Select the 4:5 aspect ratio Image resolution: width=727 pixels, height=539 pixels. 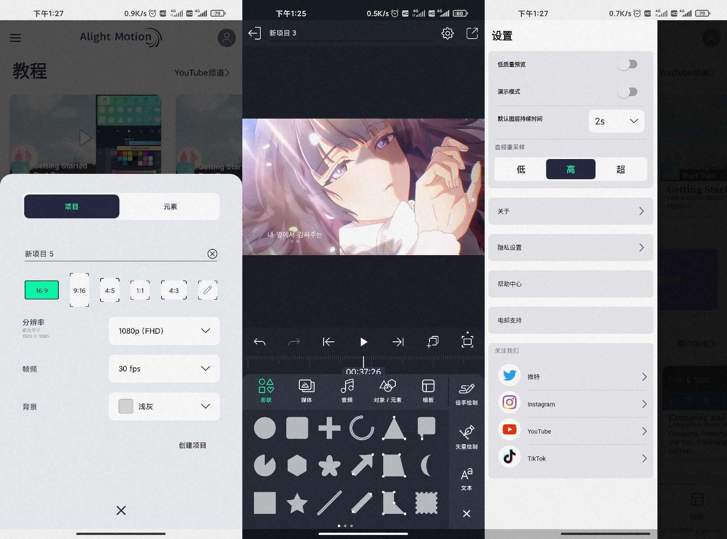coord(110,290)
